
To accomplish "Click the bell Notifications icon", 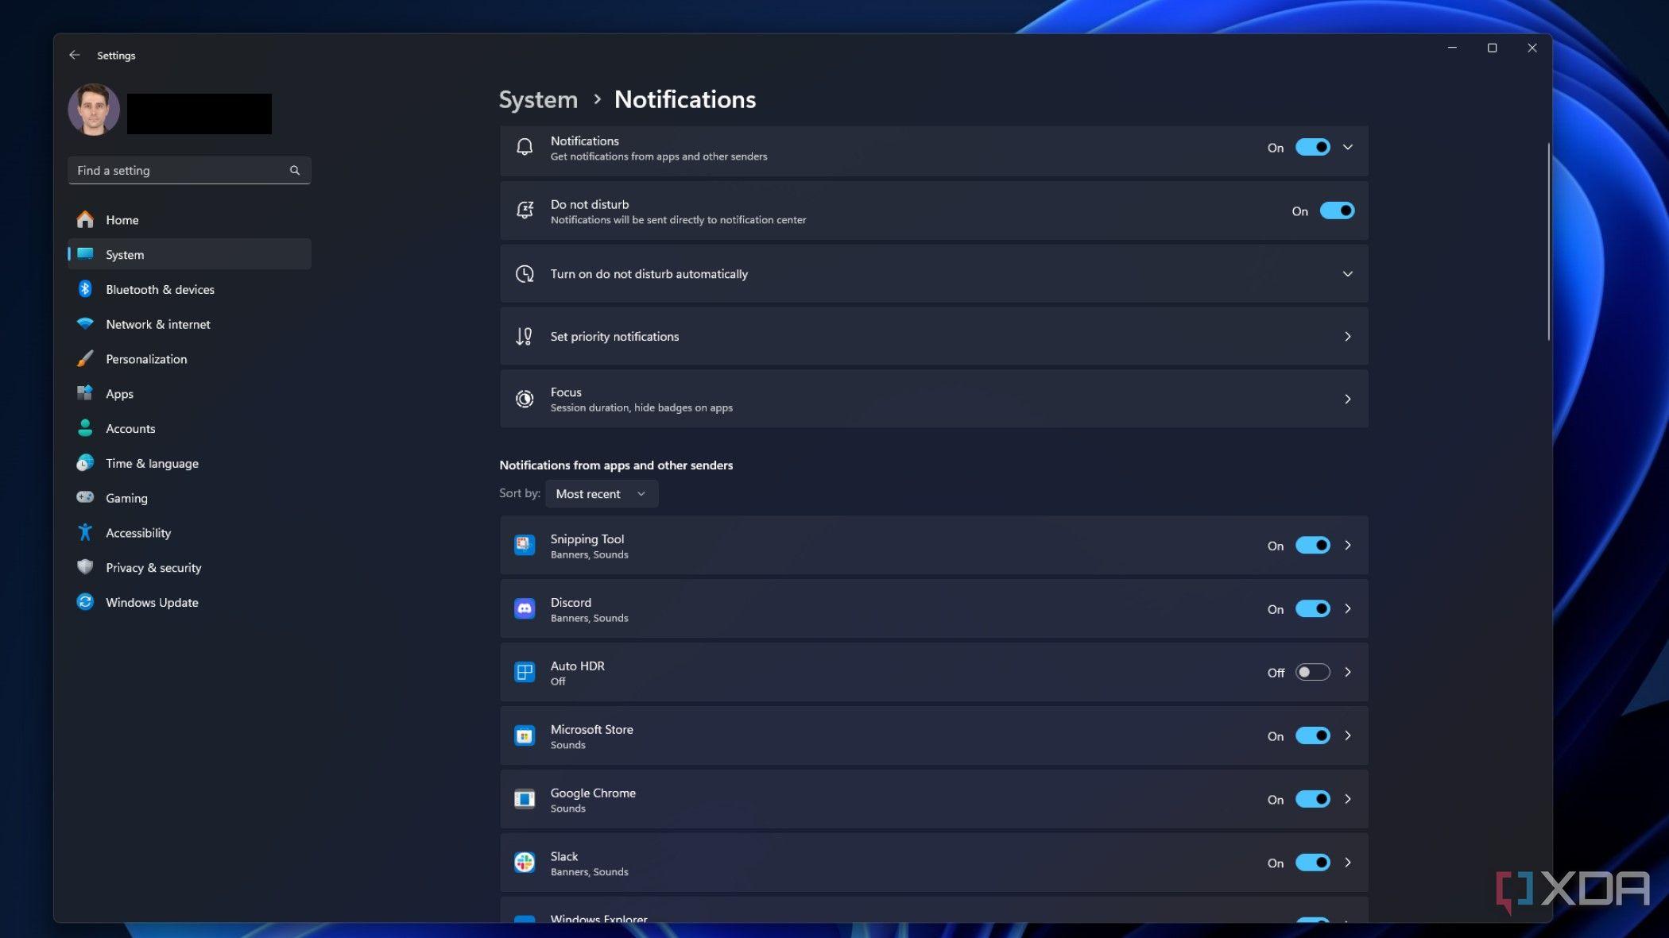I will (524, 147).
